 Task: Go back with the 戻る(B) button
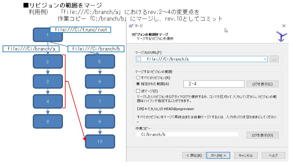pos(194,156)
